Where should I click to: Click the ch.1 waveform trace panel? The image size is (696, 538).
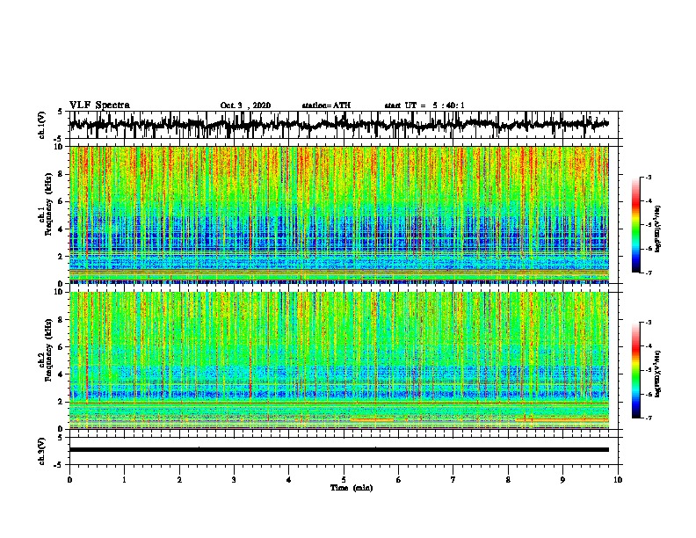point(344,125)
